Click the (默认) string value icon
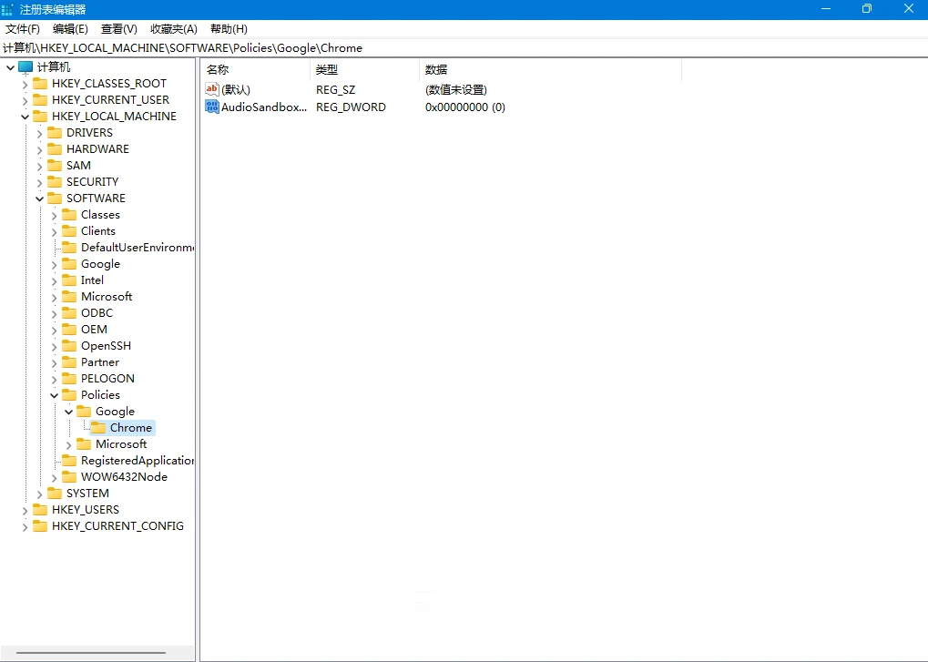Screen dimensions: 928x662 pyautogui.click(x=212, y=89)
